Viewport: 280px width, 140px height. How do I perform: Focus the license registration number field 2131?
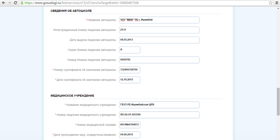[x=159, y=30]
